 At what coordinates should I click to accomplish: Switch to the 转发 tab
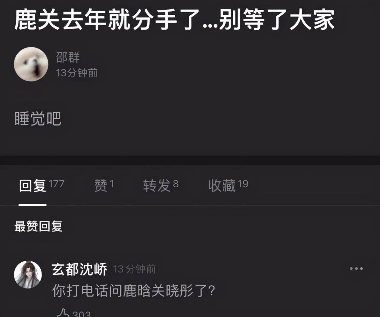pyautogui.click(x=161, y=185)
